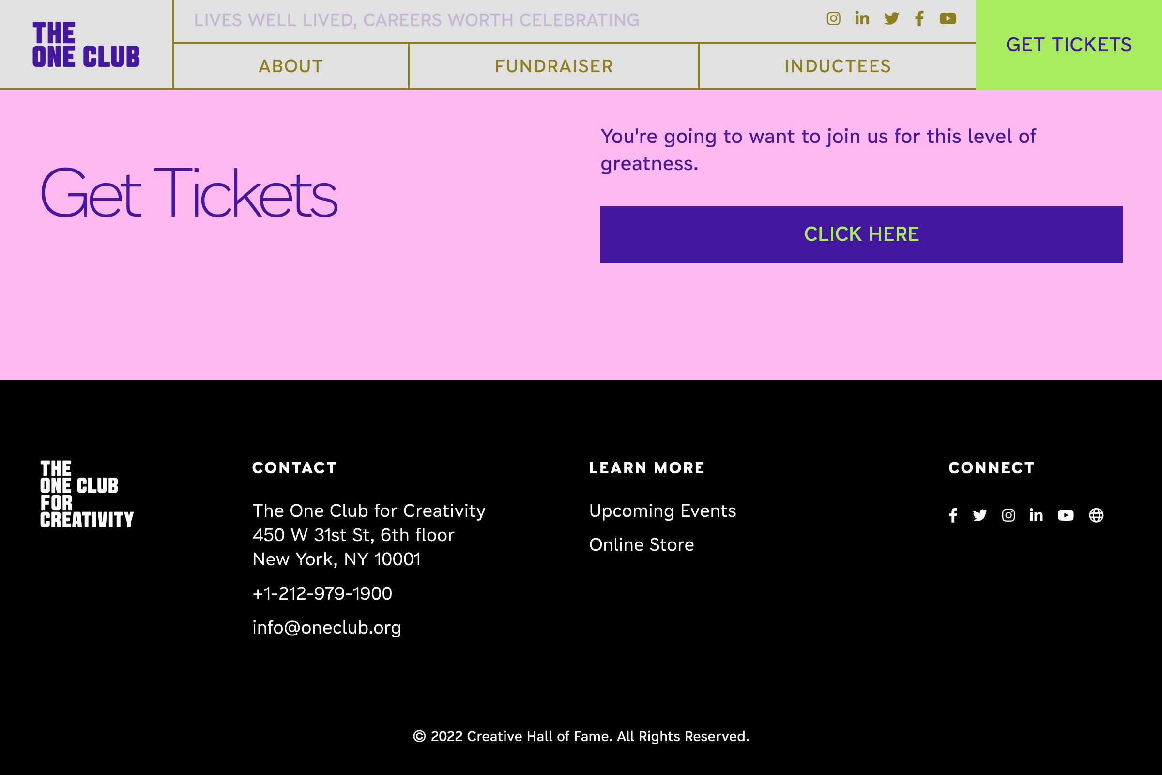The image size is (1162, 775).
Task: Click LinkedIn icon under Connect
Action: tap(1036, 515)
